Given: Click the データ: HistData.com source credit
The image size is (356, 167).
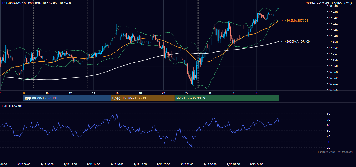Looking at the screenshot, I should coord(330,152).
